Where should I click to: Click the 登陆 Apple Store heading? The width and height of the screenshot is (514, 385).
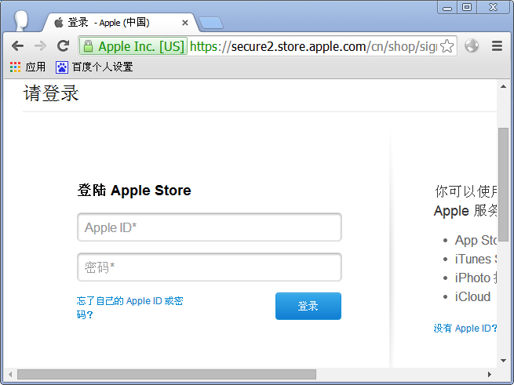(134, 191)
